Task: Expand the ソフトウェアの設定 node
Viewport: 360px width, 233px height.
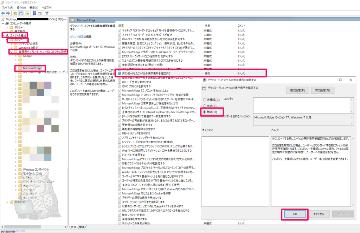Action: point(11,44)
